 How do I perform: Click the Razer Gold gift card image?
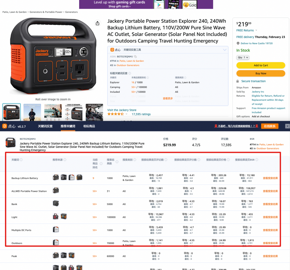click(x=189, y=4)
